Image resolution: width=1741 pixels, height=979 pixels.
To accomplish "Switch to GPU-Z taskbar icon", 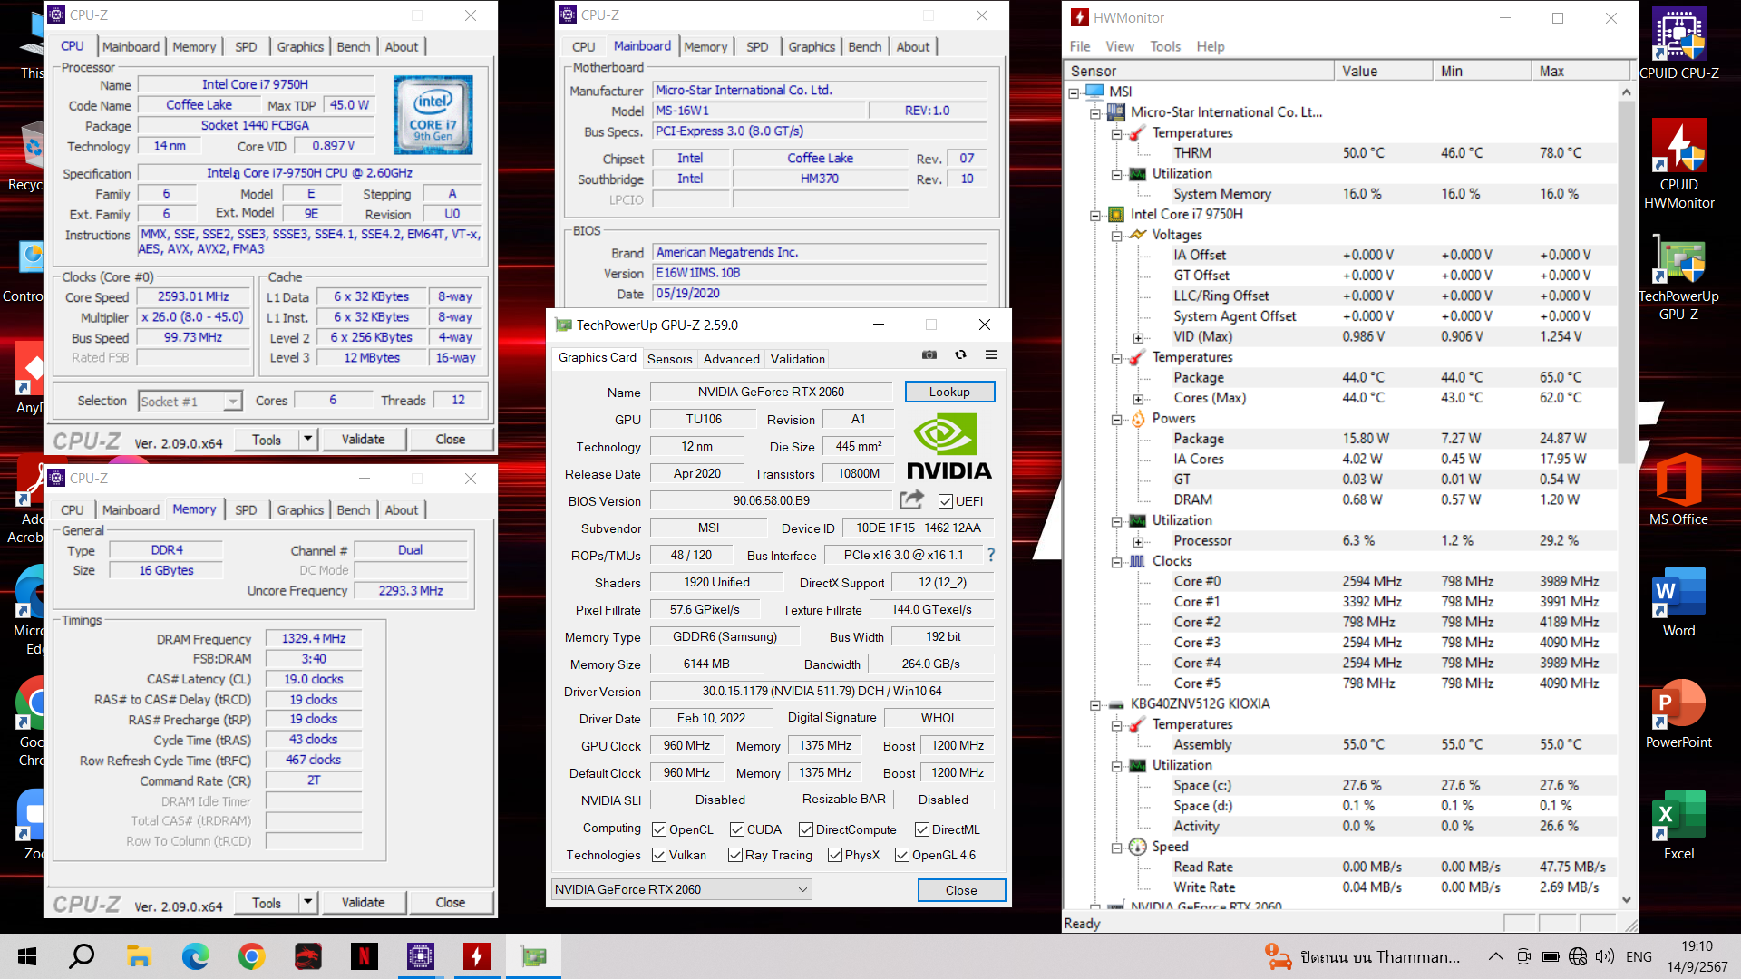I will [x=533, y=956].
